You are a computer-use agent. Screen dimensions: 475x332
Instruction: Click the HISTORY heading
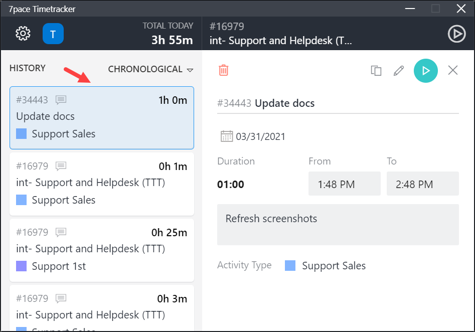(27, 68)
